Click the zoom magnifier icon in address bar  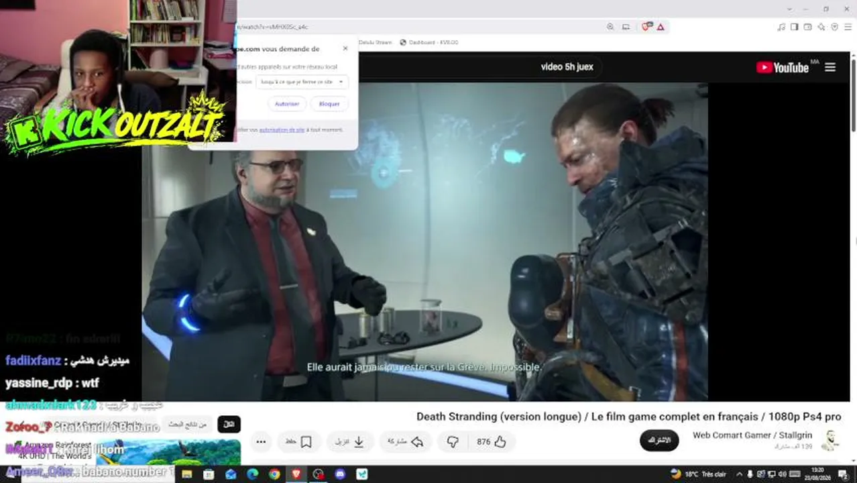pos(610,27)
